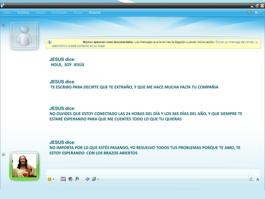The width and height of the screenshot is (265, 199).
Task: Restore down the conversation window
Action: 257,6
